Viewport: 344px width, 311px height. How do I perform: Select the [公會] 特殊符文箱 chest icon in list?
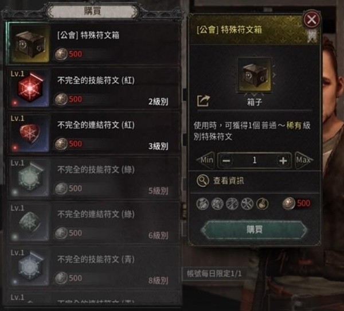[30, 44]
